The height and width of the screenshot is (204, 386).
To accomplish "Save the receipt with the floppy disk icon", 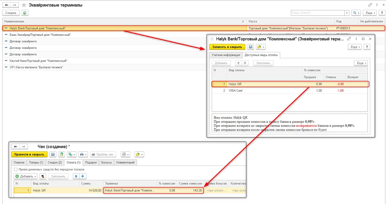I will pos(52,154).
